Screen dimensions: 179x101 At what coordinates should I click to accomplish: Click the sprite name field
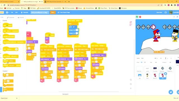click(x=147, y=58)
